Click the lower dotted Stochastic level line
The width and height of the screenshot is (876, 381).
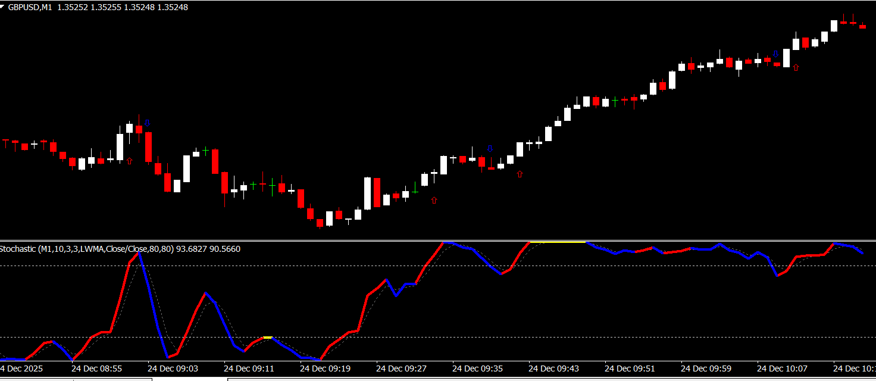pos(417,338)
